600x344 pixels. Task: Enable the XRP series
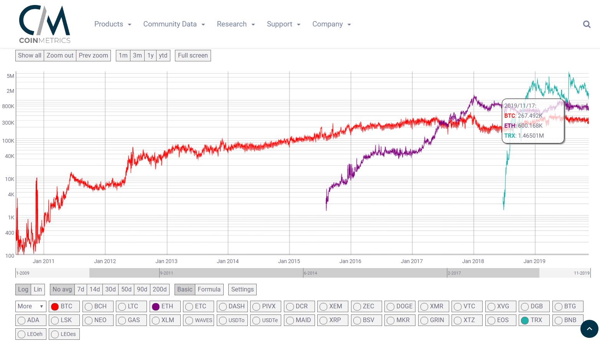click(333, 320)
